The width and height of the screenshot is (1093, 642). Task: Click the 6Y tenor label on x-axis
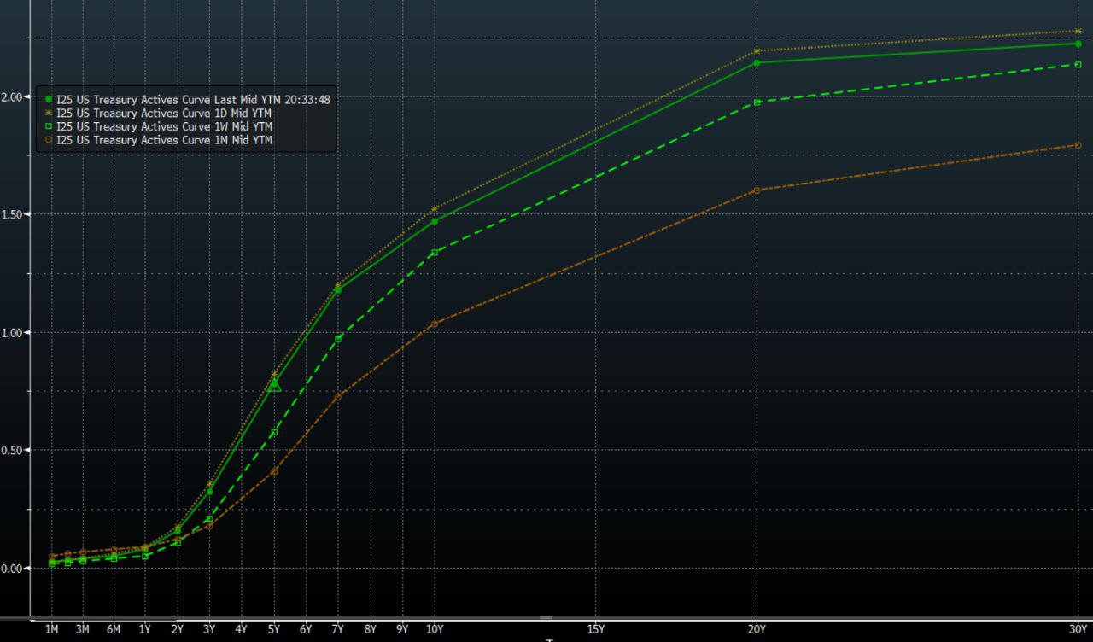[x=306, y=629]
